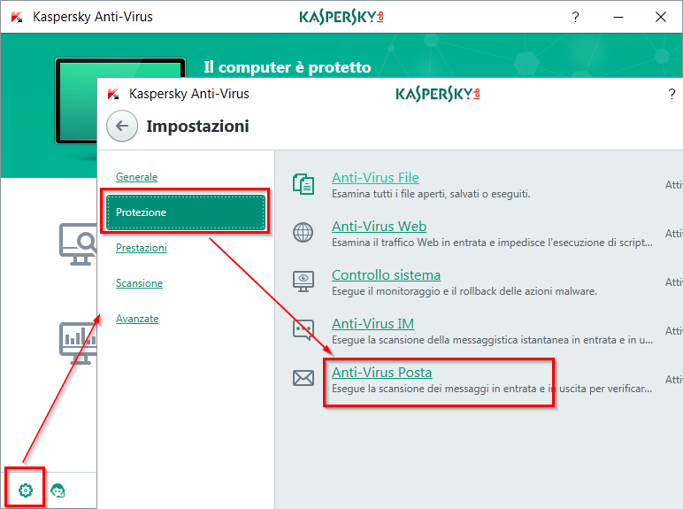Minimize the main Kaspersky window

pos(618,17)
